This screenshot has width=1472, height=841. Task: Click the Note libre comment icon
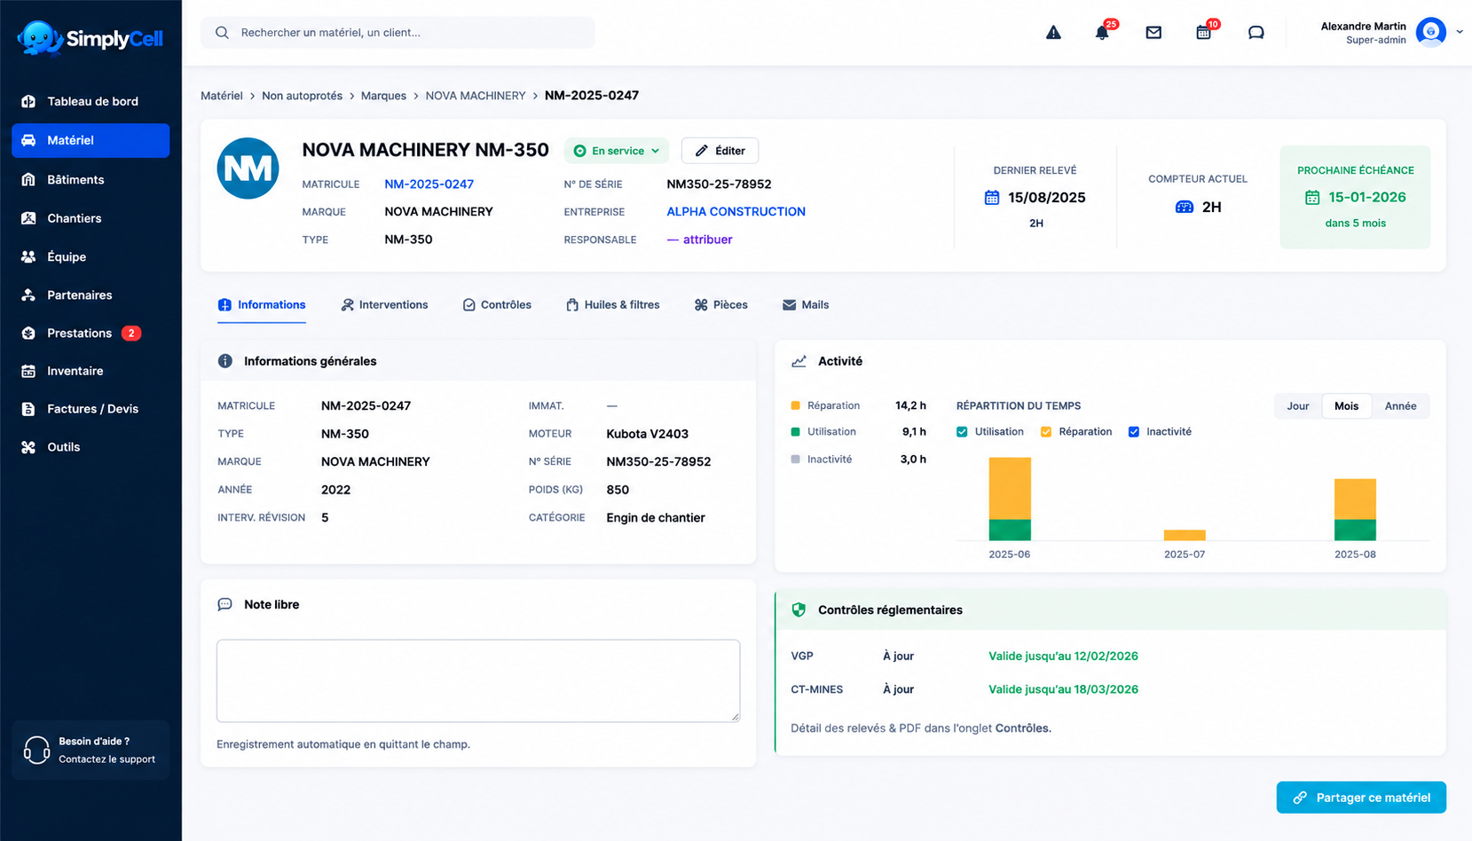(225, 604)
